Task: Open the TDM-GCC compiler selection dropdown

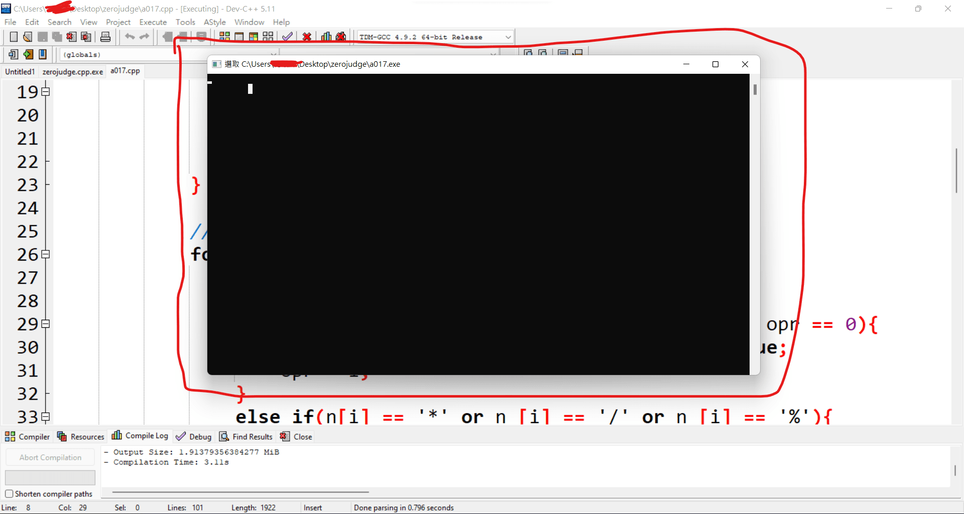Action: [x=508, y=37]
